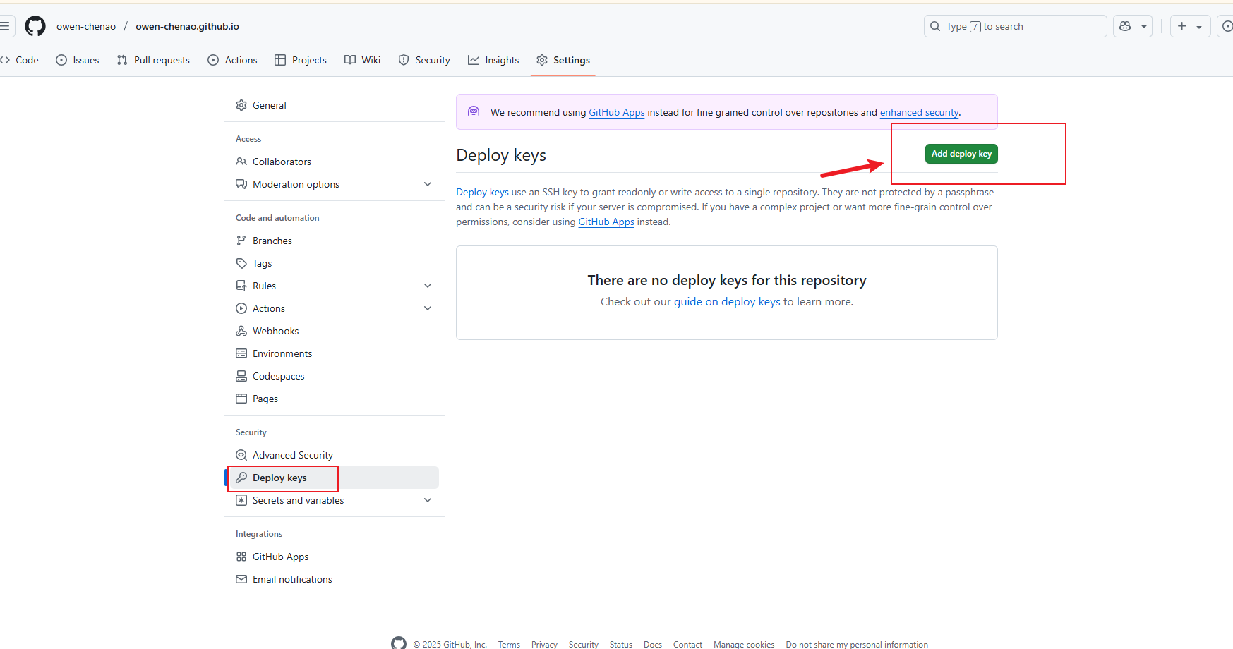1233x649 pixels.
Task: Click the gear icon next to General
Action: tap(241, 105)
